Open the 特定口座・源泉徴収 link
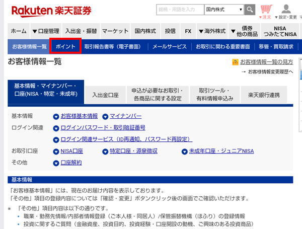The height and width of the screenshot is (229, 302). [133, 151]
